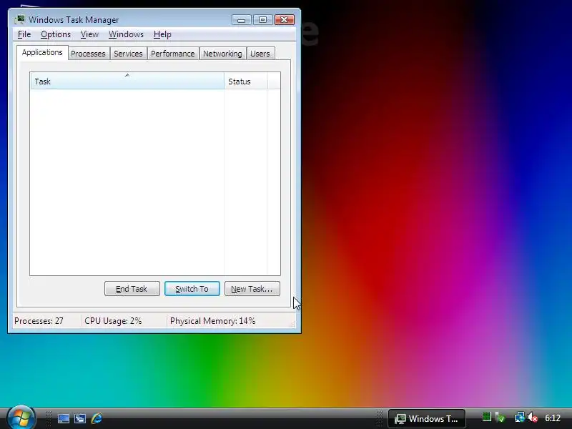Open Switch between windows quick launch icon
Screen dimensions: 572x429
(80, 418)
